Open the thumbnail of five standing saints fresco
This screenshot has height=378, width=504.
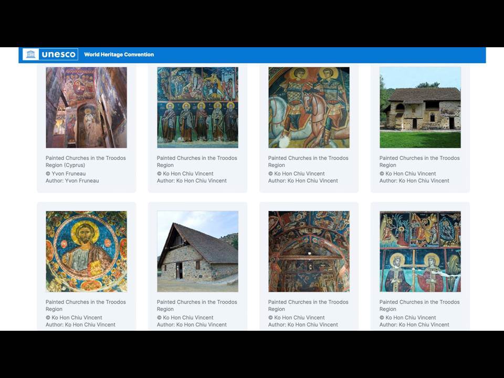[x=198, y=107]
